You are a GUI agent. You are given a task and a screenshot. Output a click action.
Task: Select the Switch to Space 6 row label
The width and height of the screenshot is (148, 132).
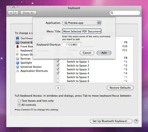[78, 81]
